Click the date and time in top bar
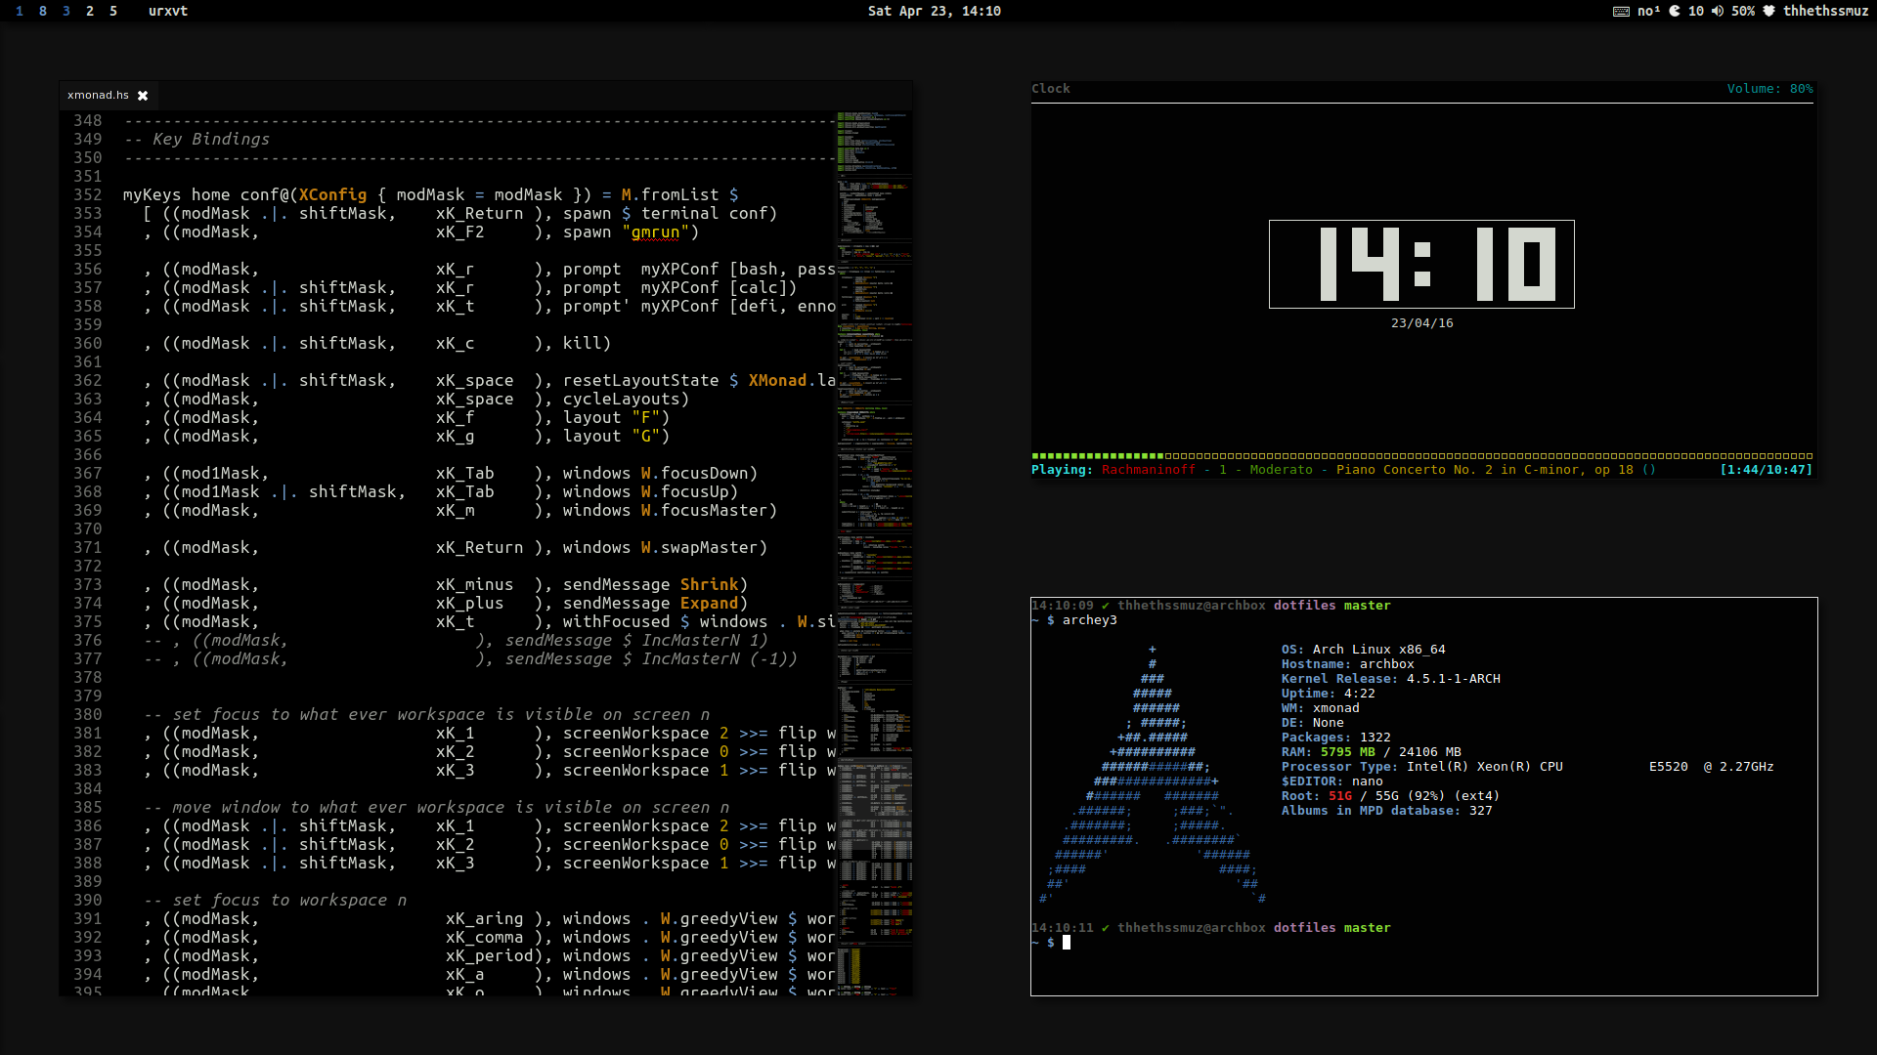The image size is (1877, 1055). [x=934, y=11]
